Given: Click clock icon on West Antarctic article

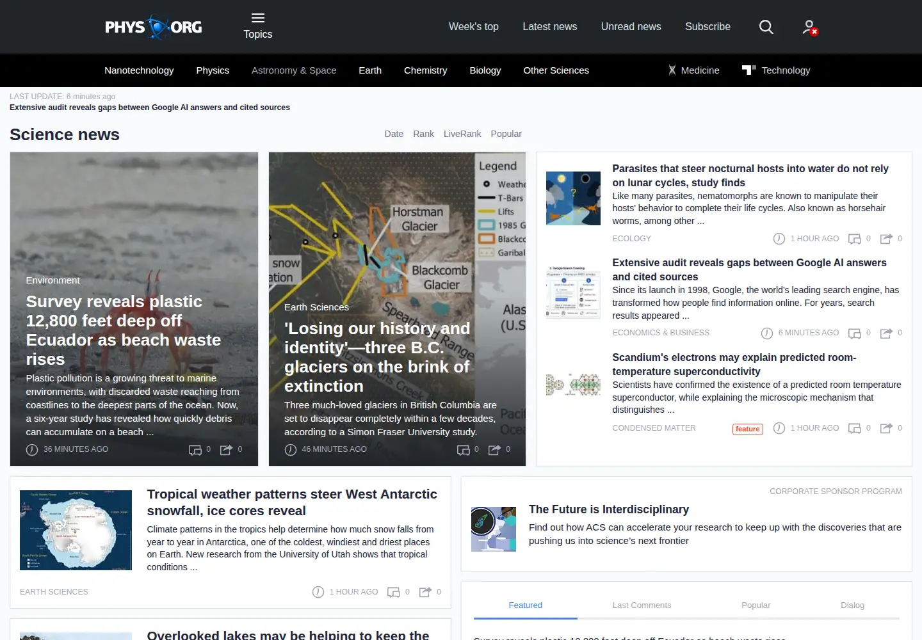Looking at the screenshot, I should (318, 592).
